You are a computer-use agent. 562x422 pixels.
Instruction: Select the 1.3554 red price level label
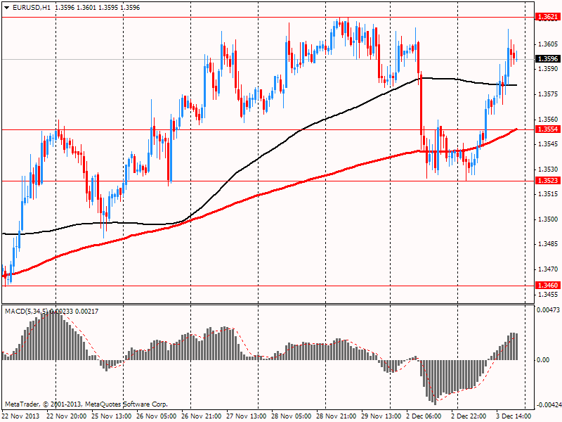[x=548, y=129]
